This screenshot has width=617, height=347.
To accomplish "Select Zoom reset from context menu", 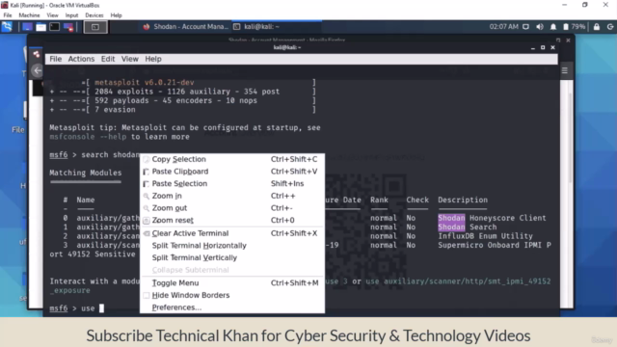I will coord(232,220).
